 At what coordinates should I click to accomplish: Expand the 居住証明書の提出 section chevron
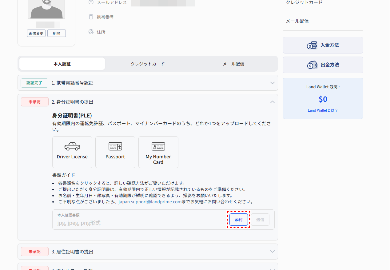(272, 252)
